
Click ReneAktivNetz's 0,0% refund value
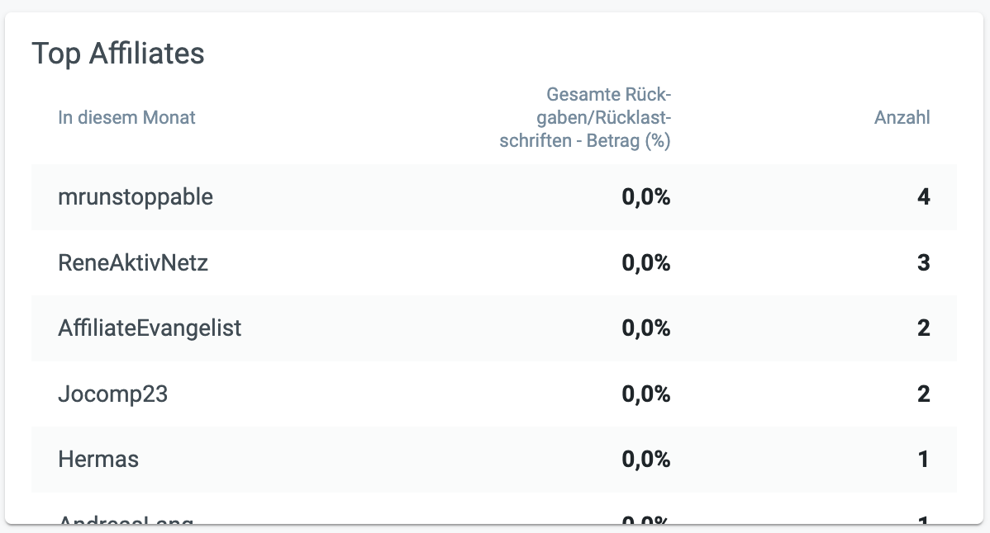coord(645,263)
